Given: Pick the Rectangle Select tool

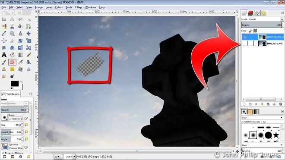Looking at the screenshot, I should (4, 19).
